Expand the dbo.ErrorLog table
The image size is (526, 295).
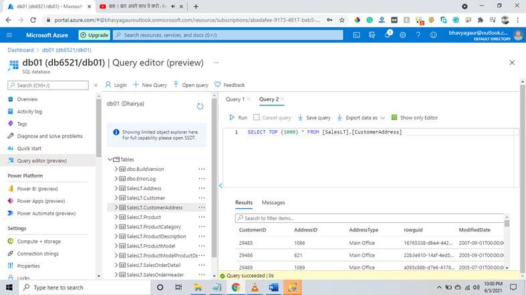(x=116, y=179)
